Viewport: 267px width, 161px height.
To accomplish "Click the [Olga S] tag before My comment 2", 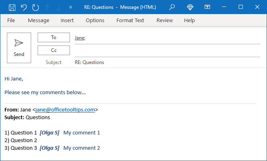I will pyautogui.click(x=49, y=148).
